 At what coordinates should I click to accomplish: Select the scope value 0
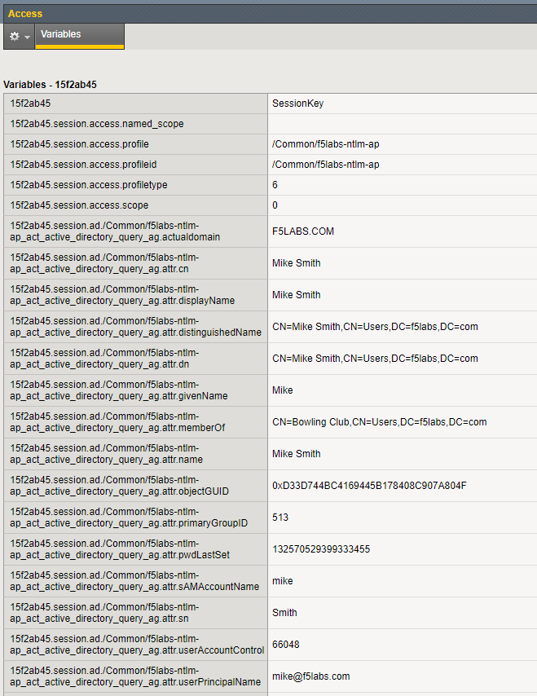275,205
